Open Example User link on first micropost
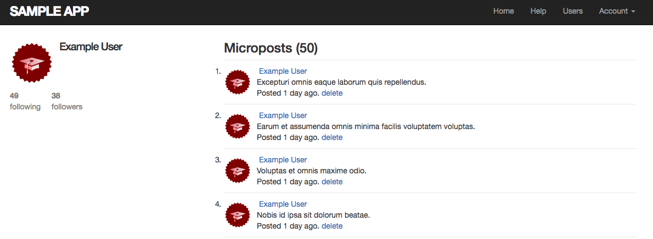 [283, 71]
